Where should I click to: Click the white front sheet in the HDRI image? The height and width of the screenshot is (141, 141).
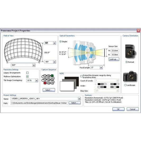(67, 86)
